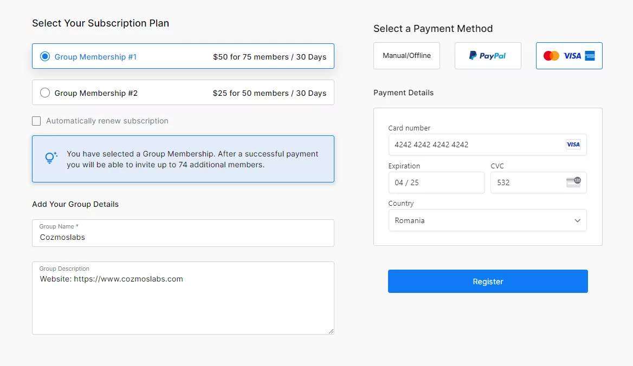
Task: Click '$25 for 50 members / 30 Days' text
Action: [270, 93]
